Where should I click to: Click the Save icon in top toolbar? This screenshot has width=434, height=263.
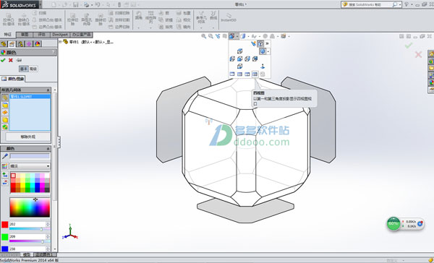(75, 5)
